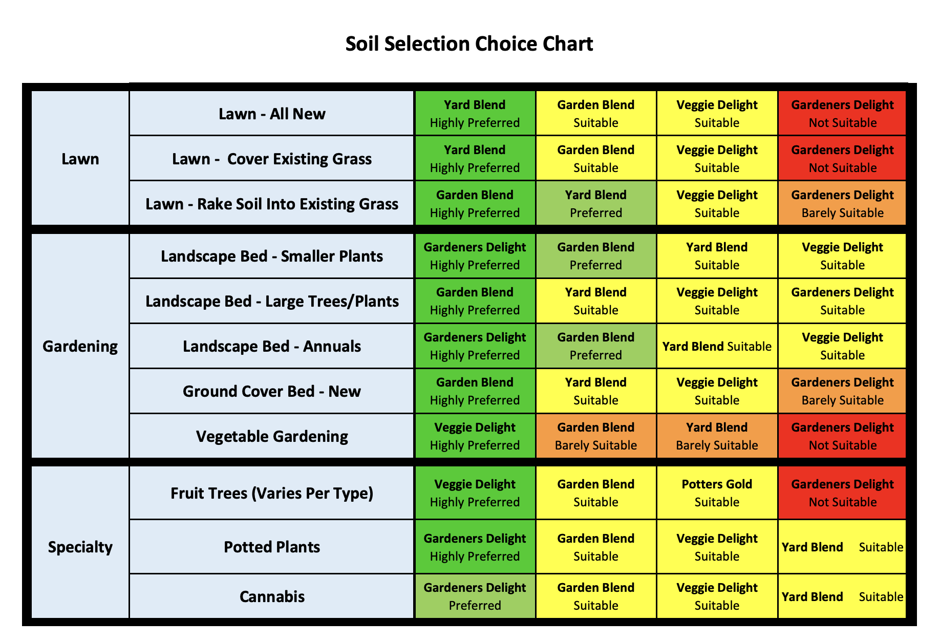Viewport: 940px width, 642px height.
Task: Click the Vegetable Gardening row label
Action: point(272,436)
